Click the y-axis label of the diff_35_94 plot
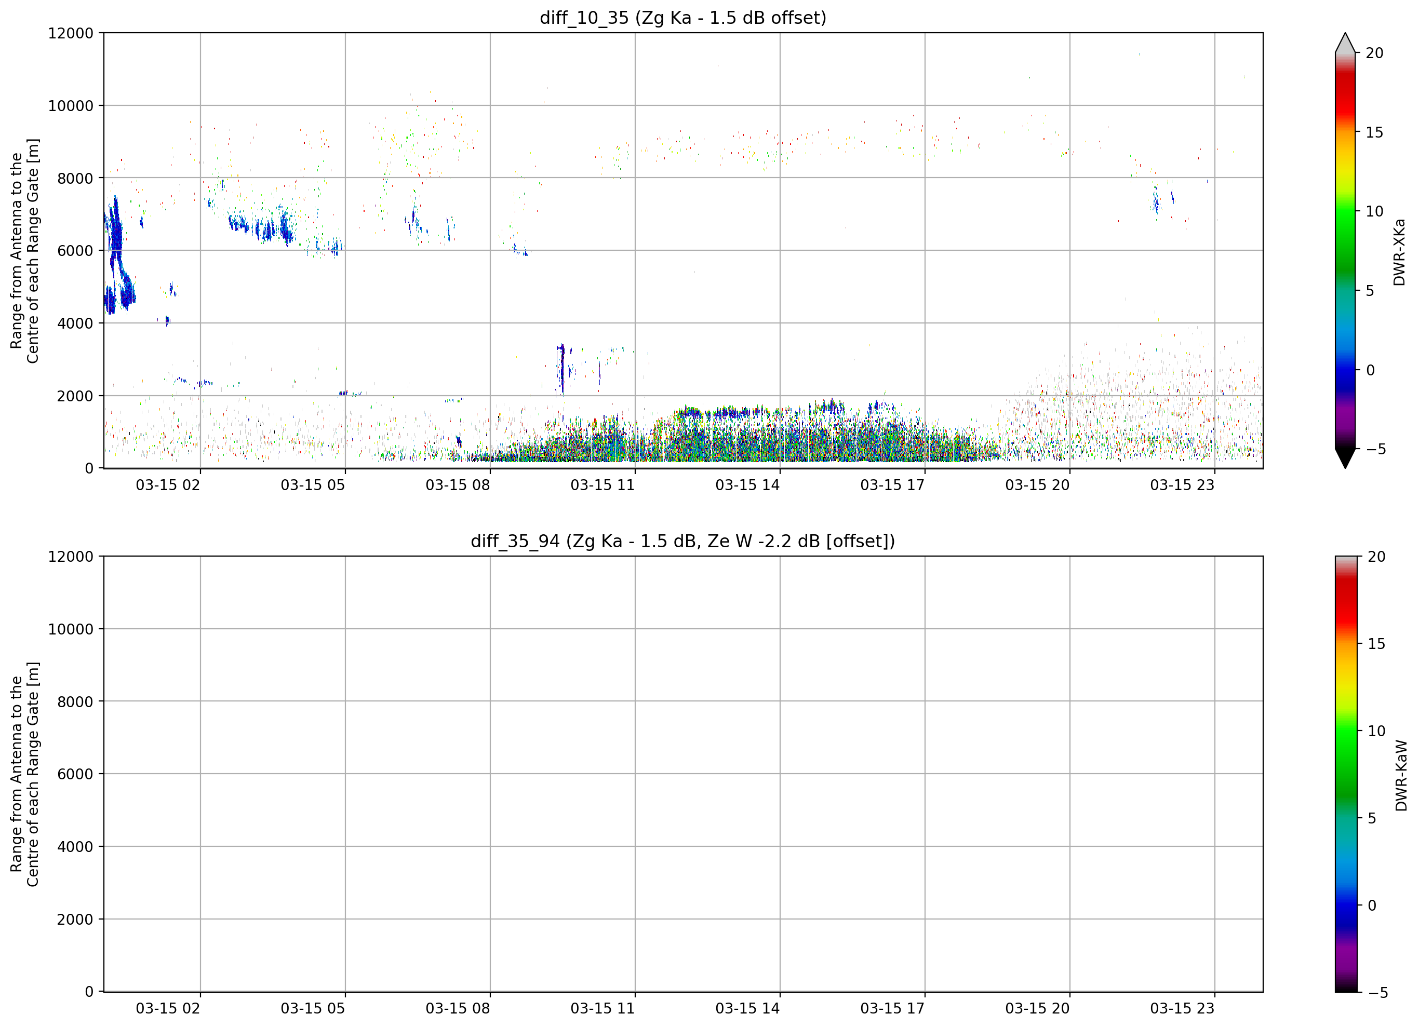Image resolution: width=1419 pixels, height=1027 pixels. 24,774
